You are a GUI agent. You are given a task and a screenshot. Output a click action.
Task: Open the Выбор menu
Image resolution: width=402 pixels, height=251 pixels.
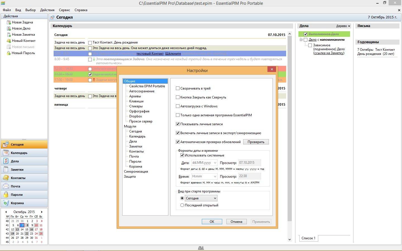pos(30,10)
